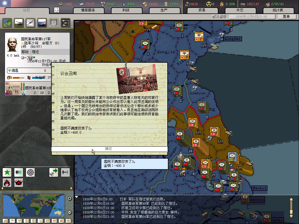Image resolution: width=299 pixels, height=224 pixels.
Task: Click the commander portrait of 余程万
Action: 12,44
